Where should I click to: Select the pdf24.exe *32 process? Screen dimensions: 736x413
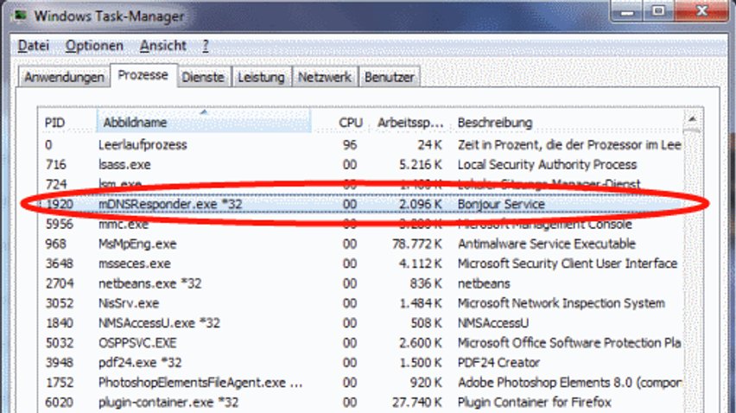pyautogui.click(x=361, y=363)
